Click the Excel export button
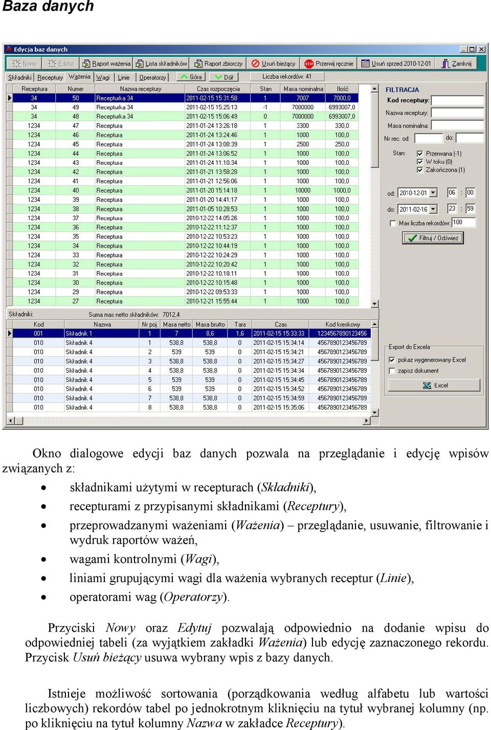Screen dimensions: 491x730 click(434, 385)
